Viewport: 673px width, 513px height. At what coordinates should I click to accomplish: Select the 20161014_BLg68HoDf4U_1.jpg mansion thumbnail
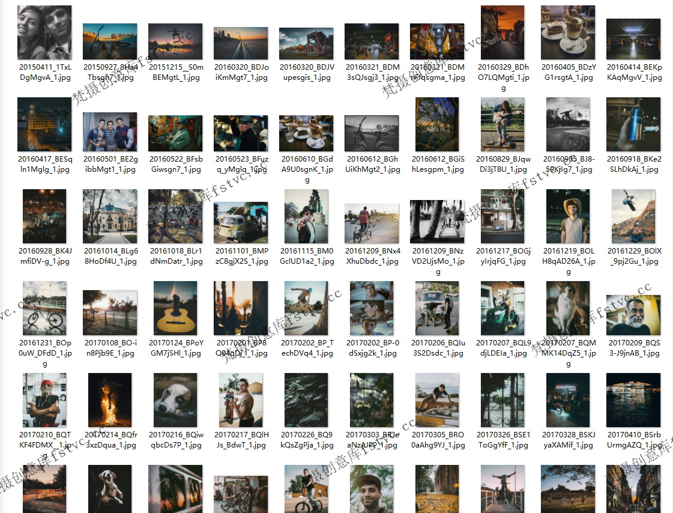point(110,216)
